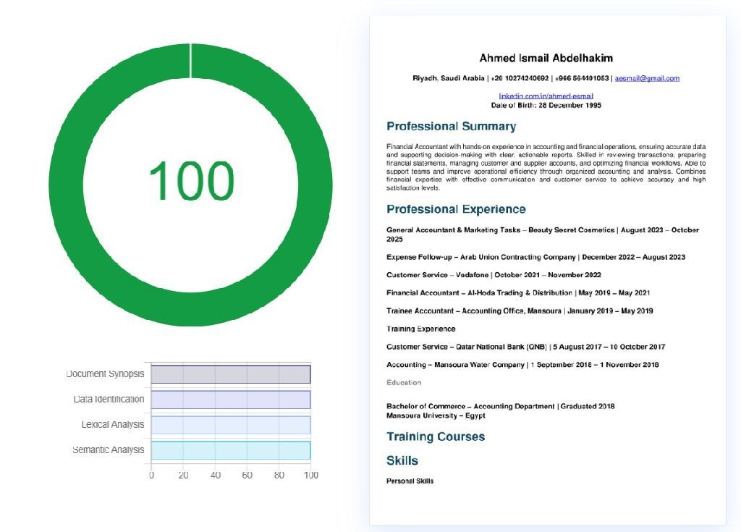Click the Qatar National Bank training entry
The width and height of the screenshot is (741, 532).
pos(525,347)
